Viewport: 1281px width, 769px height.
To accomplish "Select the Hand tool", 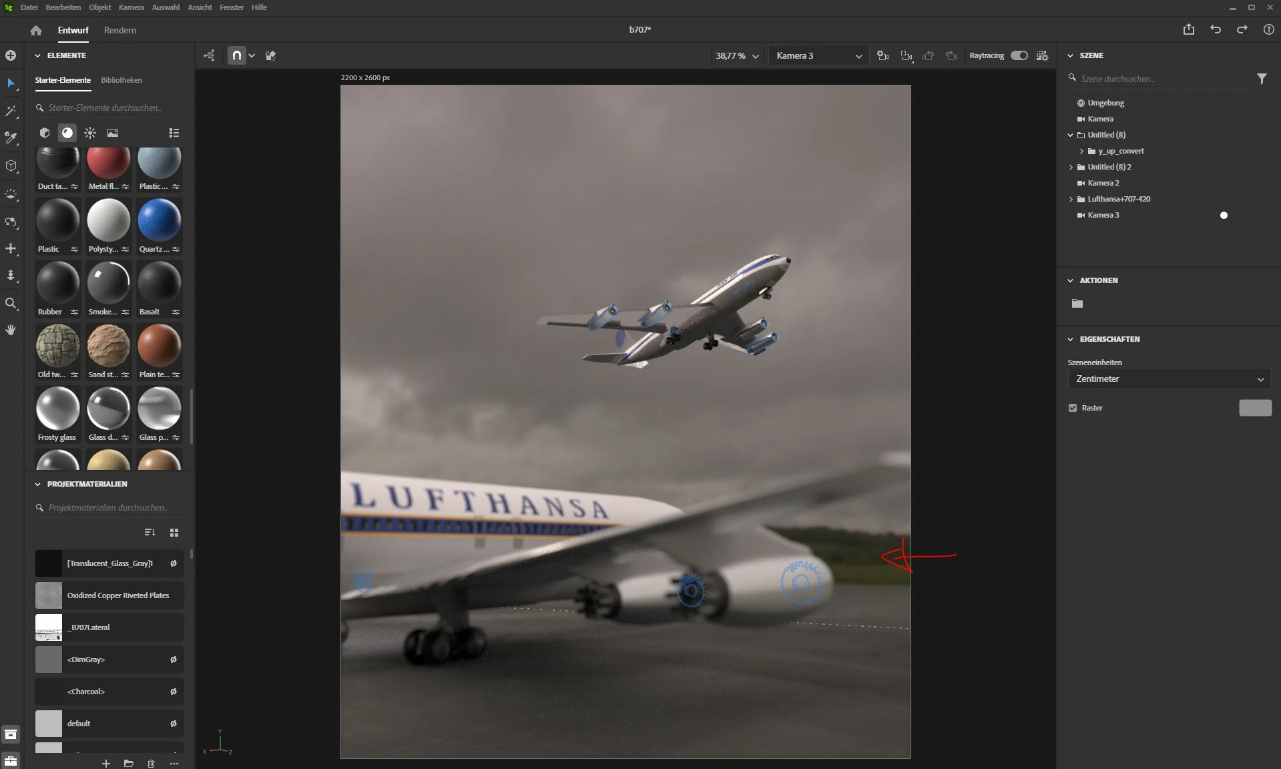I will click(11, 330).
